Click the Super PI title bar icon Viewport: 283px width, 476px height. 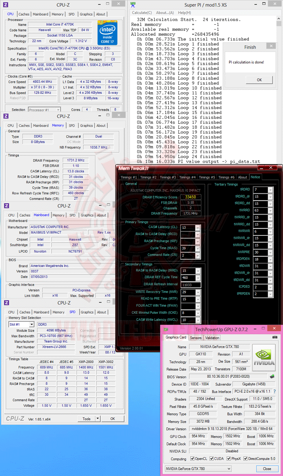point(133,5)
